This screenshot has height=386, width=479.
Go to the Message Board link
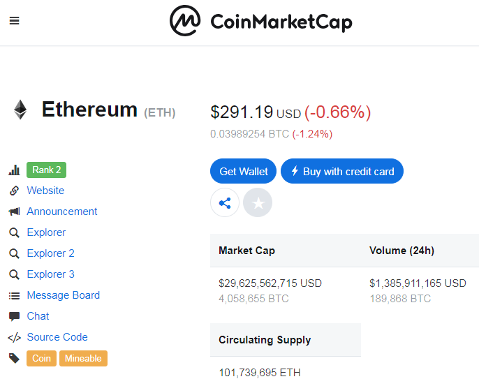[x=63, y=295]
